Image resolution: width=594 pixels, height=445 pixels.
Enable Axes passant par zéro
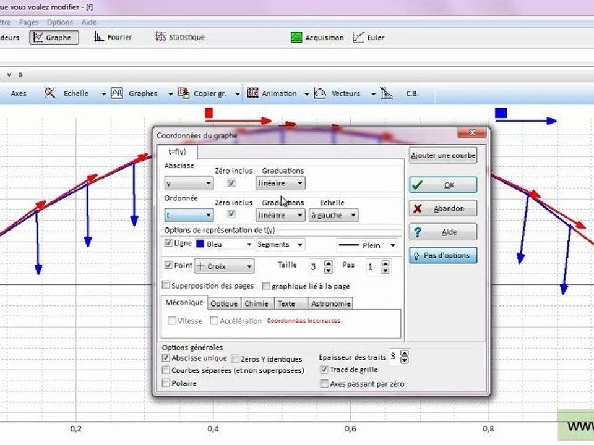point(324,384)
